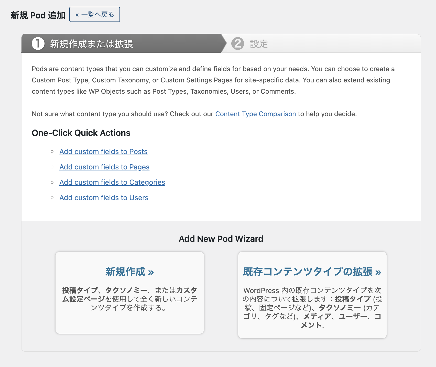
Task: Click the « 一覧へ戻る back button
Action: (94, 15)
